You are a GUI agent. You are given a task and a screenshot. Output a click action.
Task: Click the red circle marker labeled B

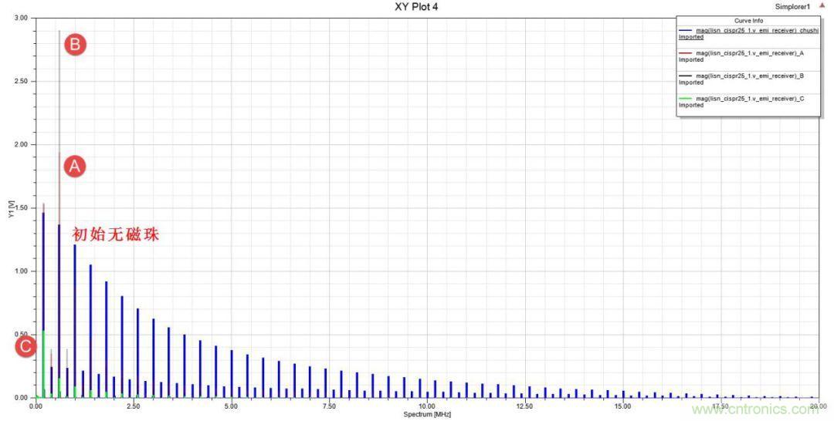(x=74, y=45)
